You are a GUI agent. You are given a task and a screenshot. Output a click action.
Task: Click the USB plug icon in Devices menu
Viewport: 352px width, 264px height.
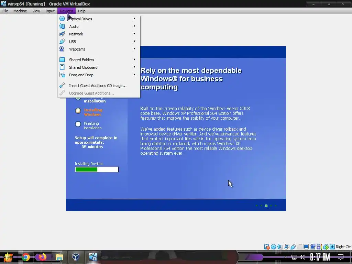62,41
